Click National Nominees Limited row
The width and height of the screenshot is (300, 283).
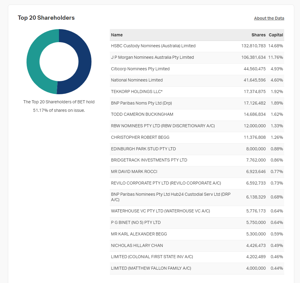pyautogui.click(x=137, y=80)
